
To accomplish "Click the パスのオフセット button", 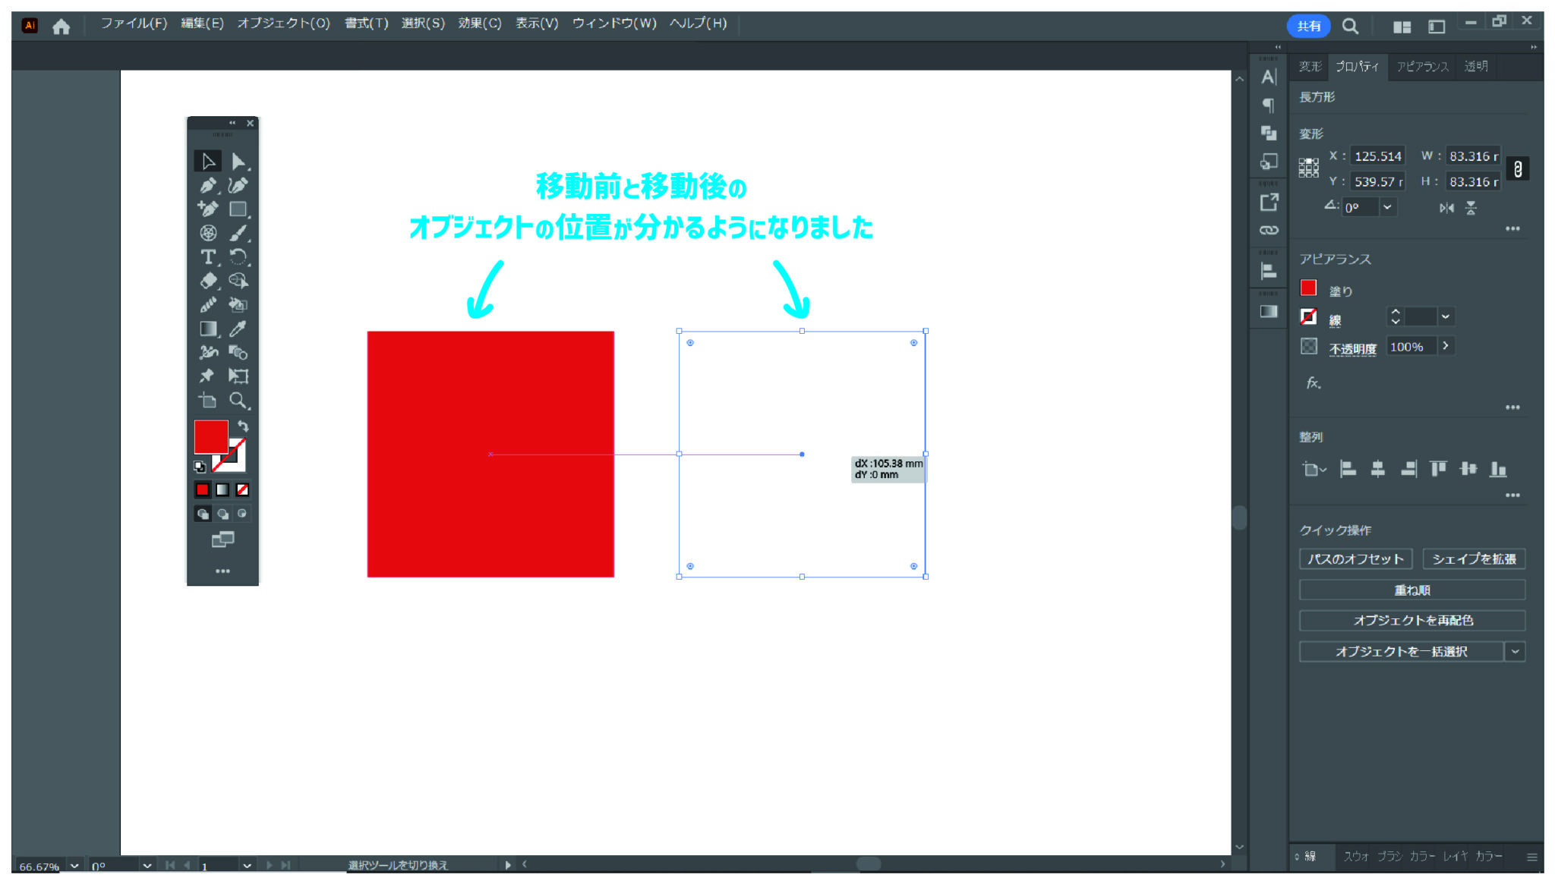I will pyautogui.click(x=1355, y=558).
